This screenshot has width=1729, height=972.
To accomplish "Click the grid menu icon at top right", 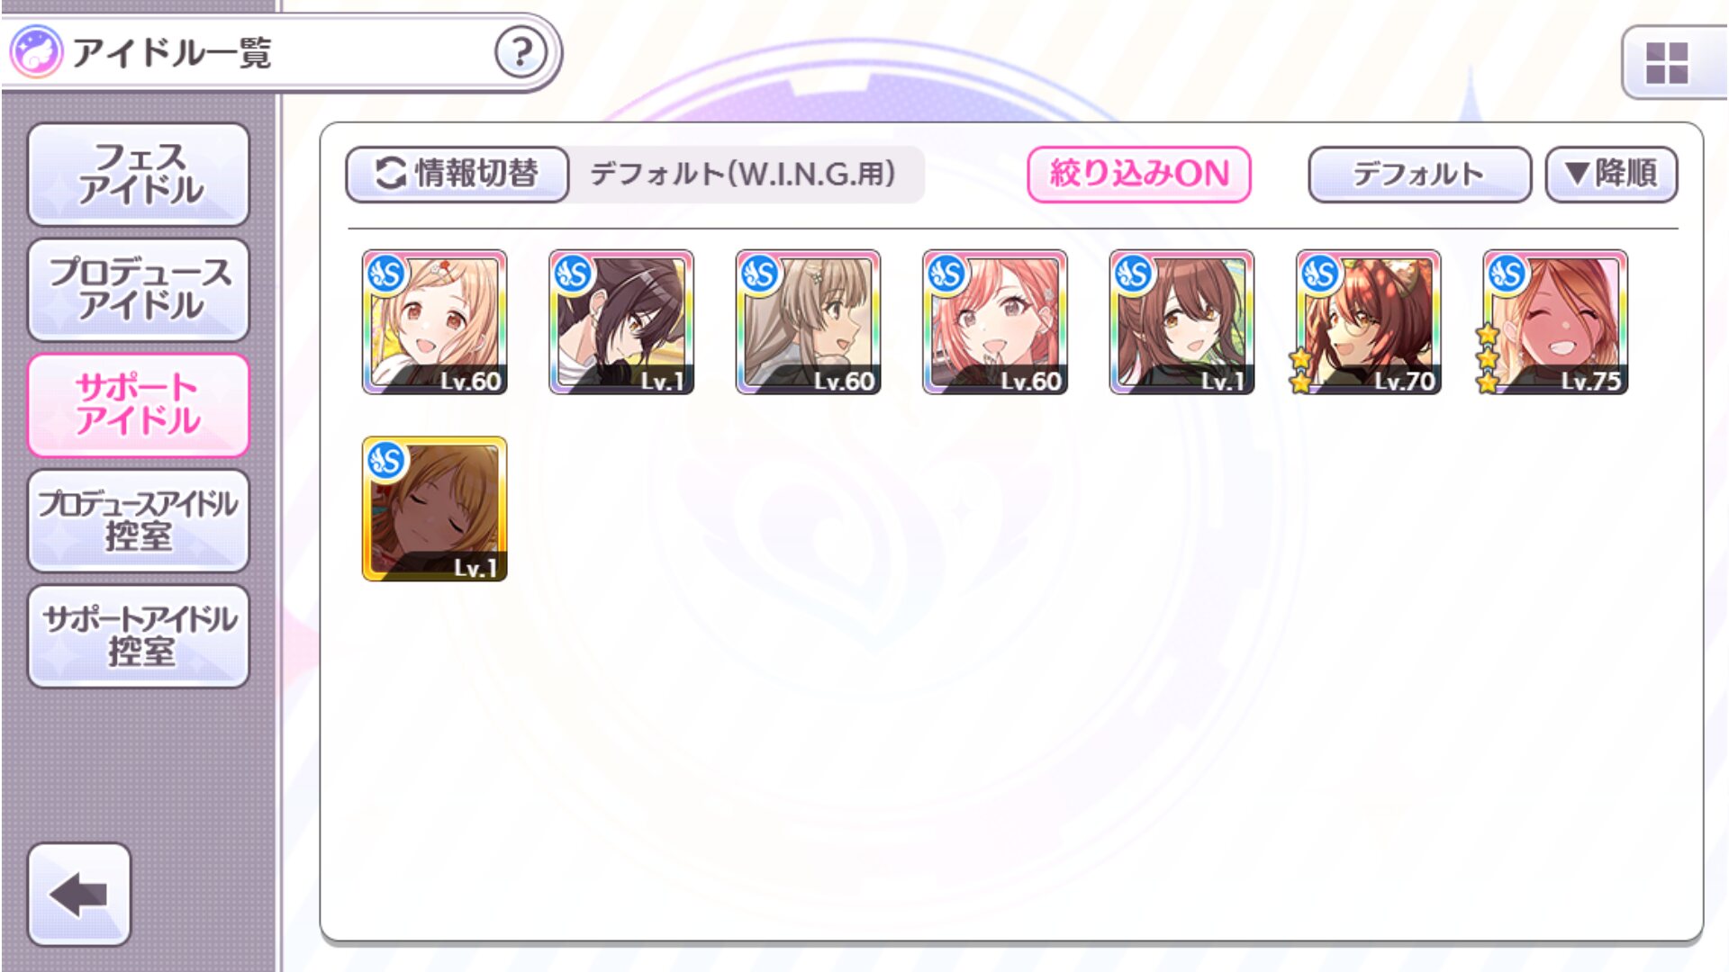I will coord(1666,63).
